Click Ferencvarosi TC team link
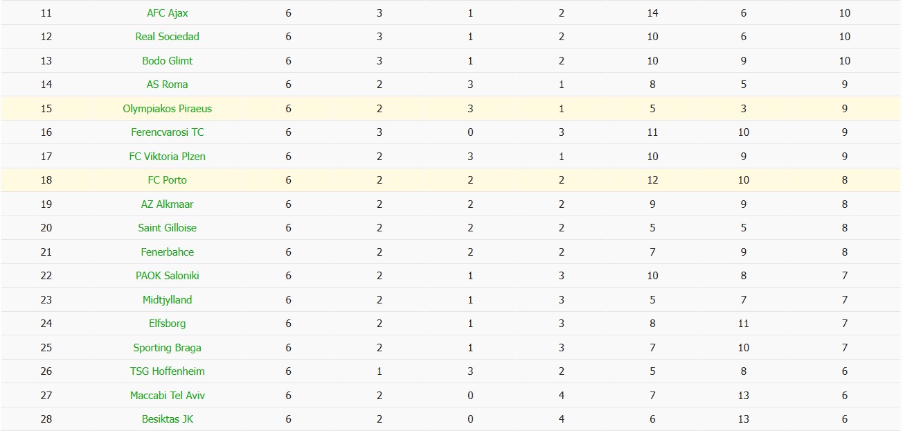903x431 pixels. coord(168,132)
